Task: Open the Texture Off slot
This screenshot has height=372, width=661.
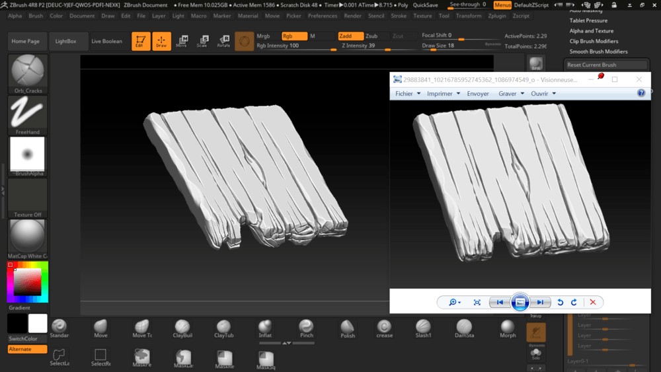Action: click(27, 198)
